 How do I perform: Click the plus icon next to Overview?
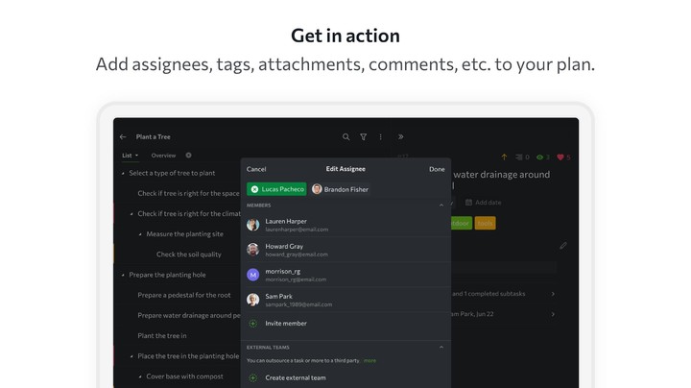[x=188, y=156]
